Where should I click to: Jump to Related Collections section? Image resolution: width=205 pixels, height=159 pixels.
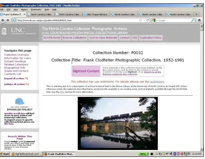point(16,64)
